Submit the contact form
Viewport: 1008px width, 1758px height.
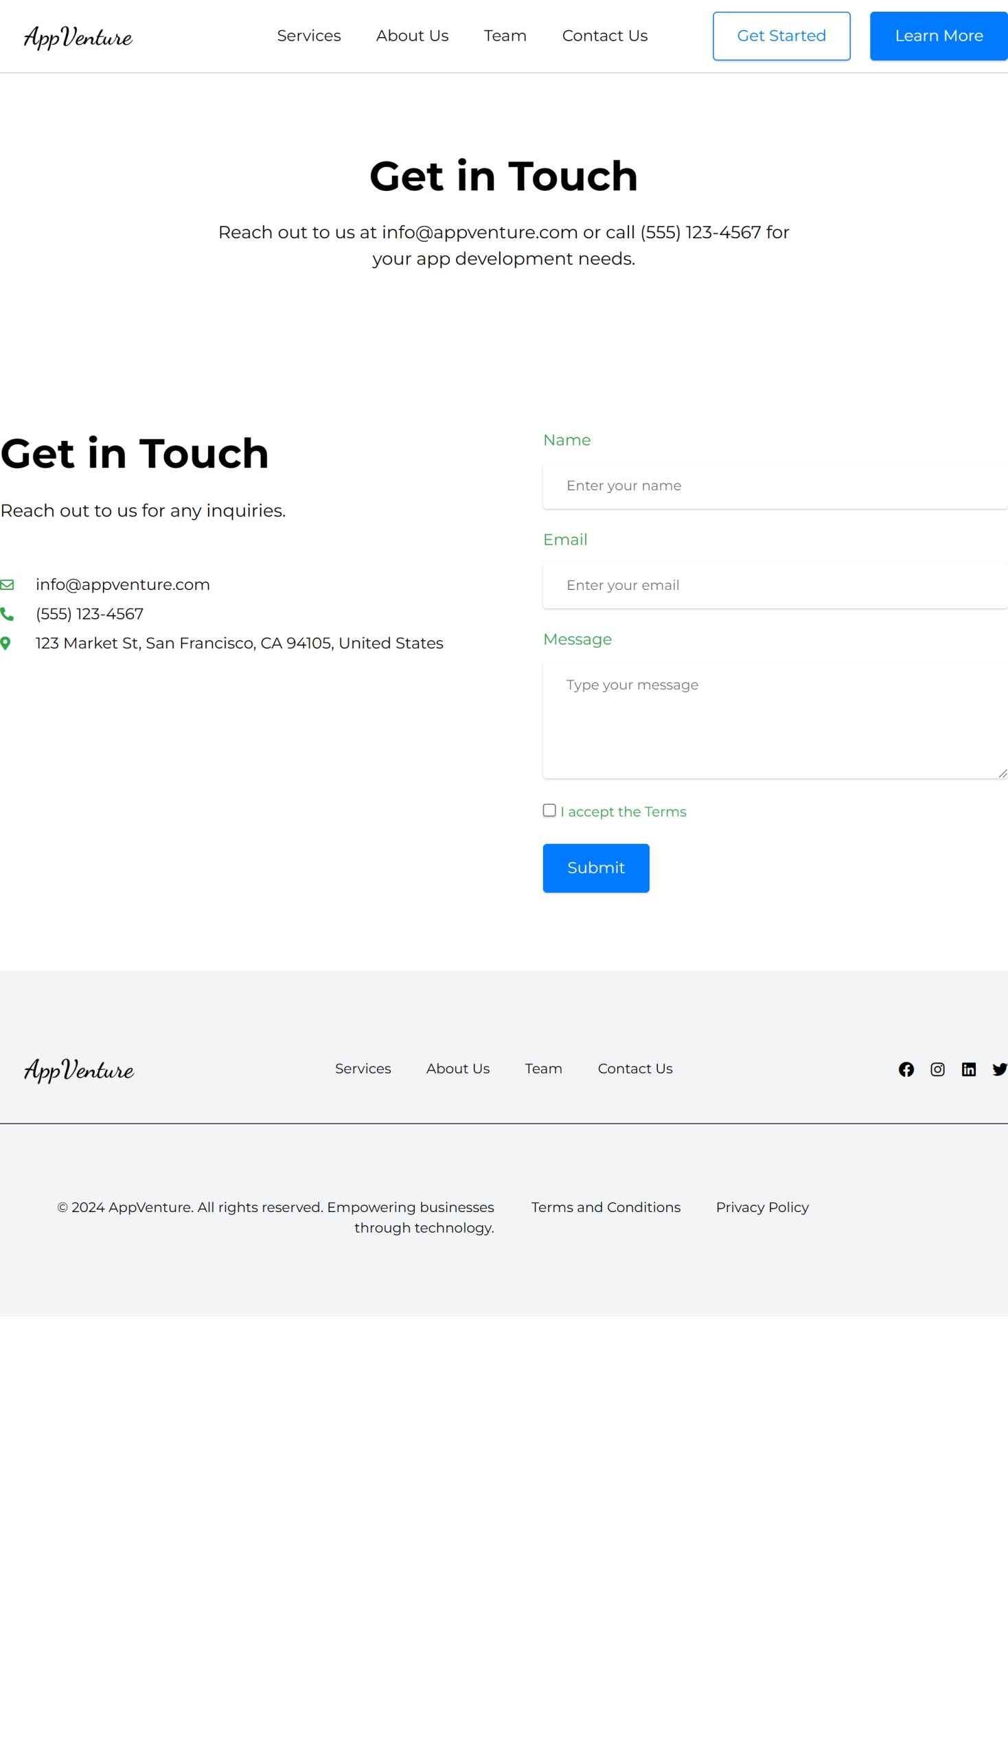click(596, 868)
